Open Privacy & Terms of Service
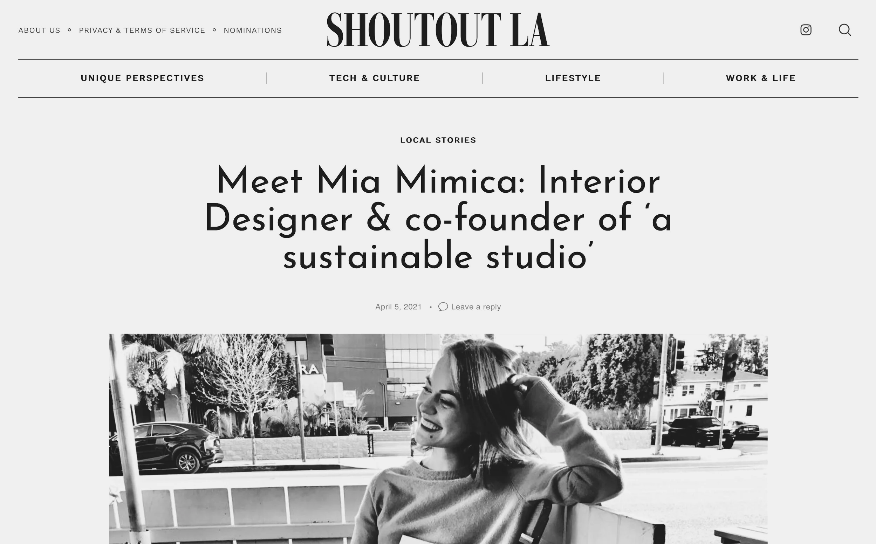Image resolution: width=876 pixels, height=544 pixels. point(142,30)
